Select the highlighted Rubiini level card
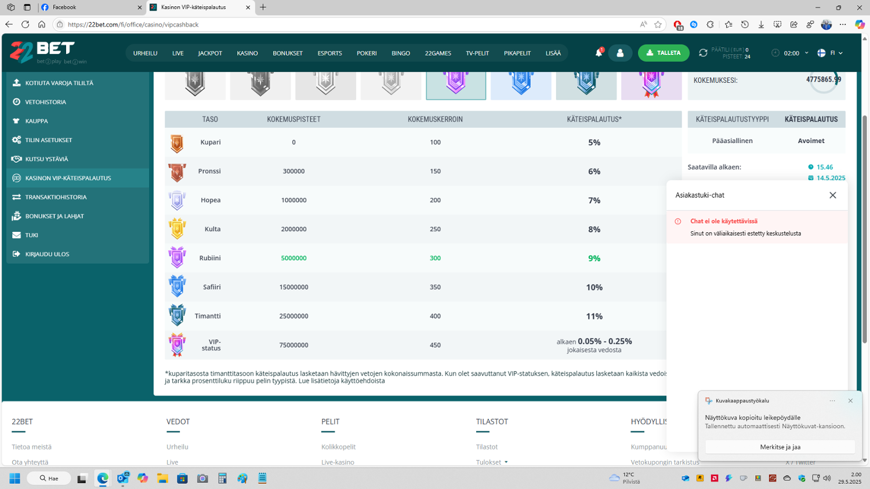Image resolution: width=870 pixels, height=489 pixels. tap(456, 85)
